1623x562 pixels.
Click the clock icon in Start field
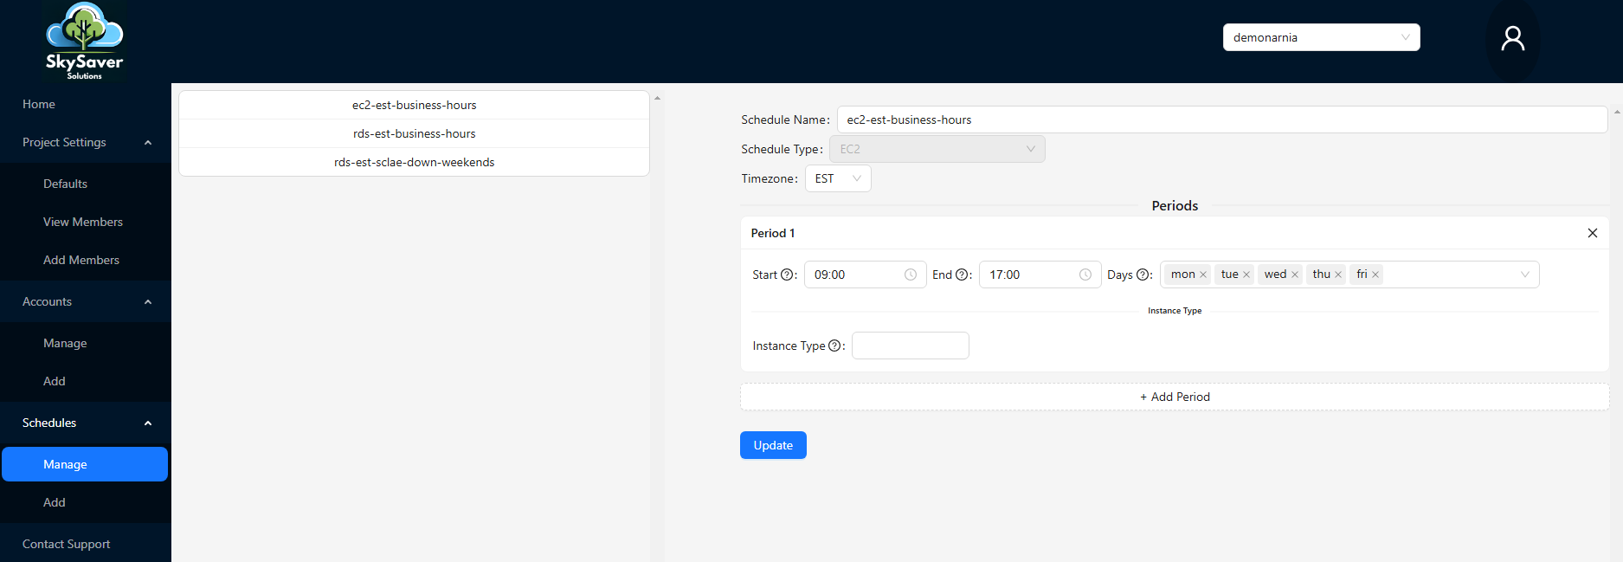click(911, 275)
